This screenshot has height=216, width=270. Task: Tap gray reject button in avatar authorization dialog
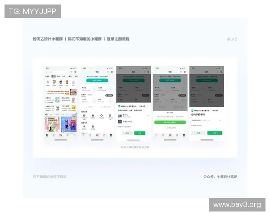point(127,133)
